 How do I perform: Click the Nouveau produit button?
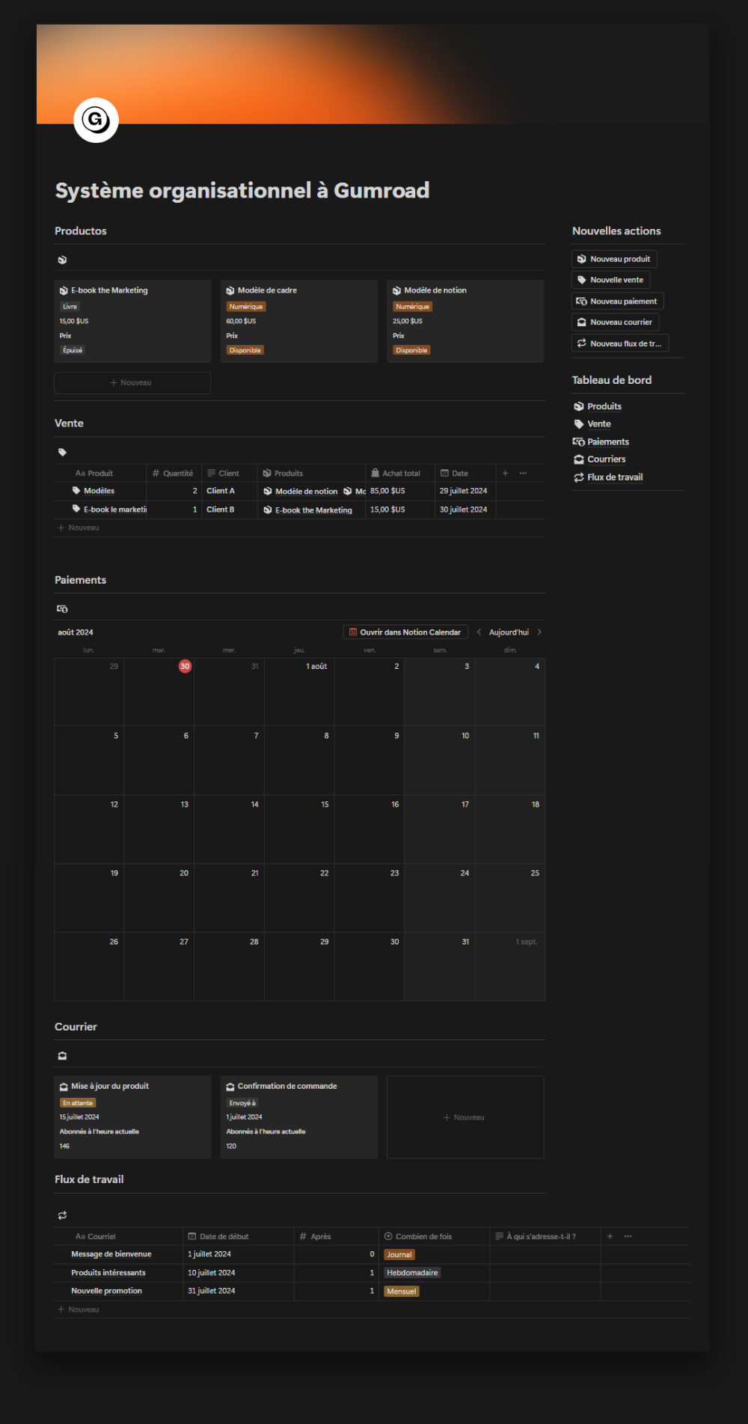click(x=614, y=259)
